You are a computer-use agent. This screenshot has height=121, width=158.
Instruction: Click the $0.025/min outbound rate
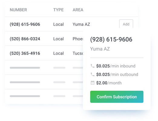pyautogui.click(x=117, y=74)
